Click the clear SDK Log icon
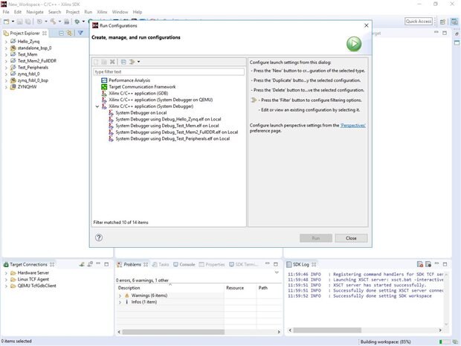This screenshot has height=346, width=461. click(x=420, y=264)
